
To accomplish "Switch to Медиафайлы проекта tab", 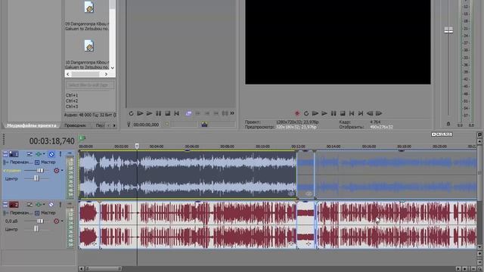I will [x=32, y=125].
